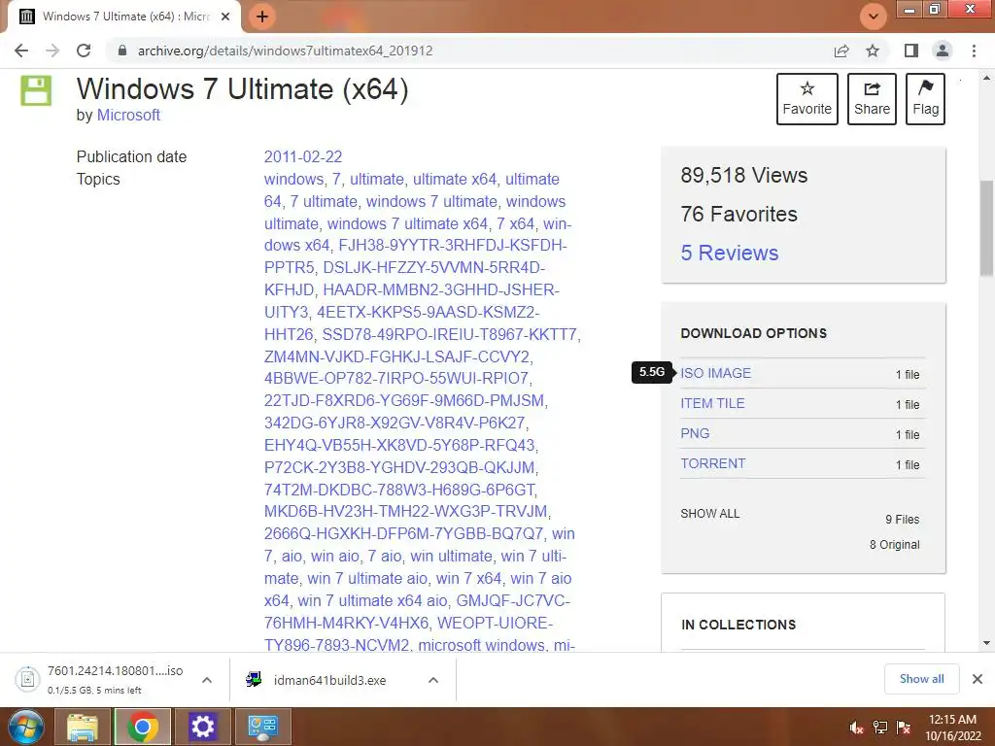Favorite this archive item
Viewport: 995px width, 746px height.
tap(807, 99)
